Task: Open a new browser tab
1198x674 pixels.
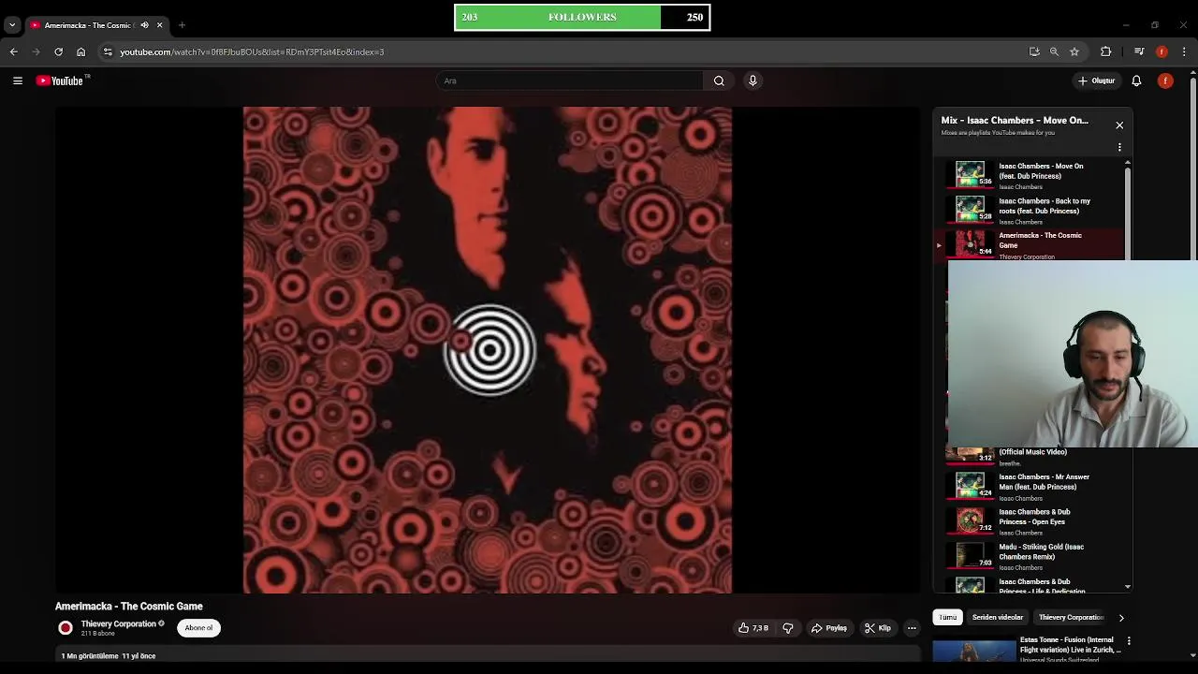Action: point(182,25)
